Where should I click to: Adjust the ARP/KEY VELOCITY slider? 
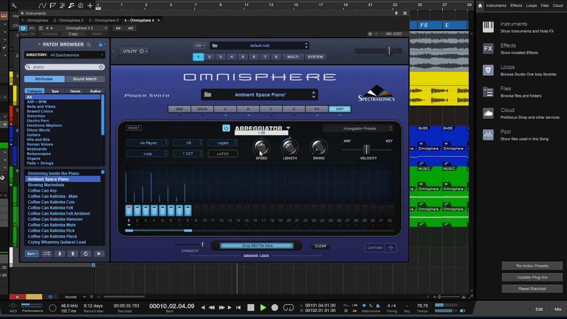[366, 149]
